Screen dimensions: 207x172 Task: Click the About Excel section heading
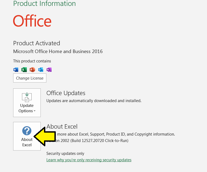coord(62,126)
